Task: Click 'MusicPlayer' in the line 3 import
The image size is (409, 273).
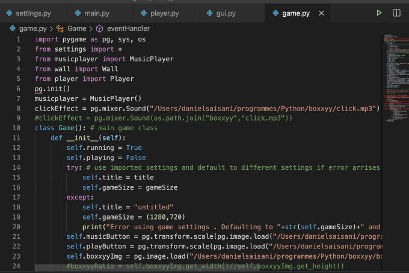Action: (x=152, y=59)
